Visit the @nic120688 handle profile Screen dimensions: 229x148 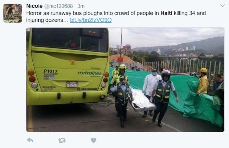click(59, 6)
